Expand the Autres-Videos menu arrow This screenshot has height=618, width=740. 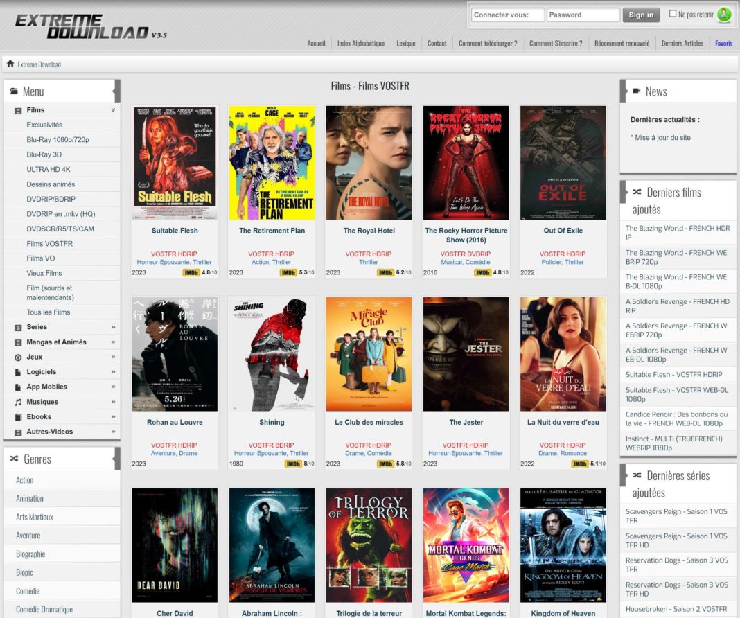point(113,432)
